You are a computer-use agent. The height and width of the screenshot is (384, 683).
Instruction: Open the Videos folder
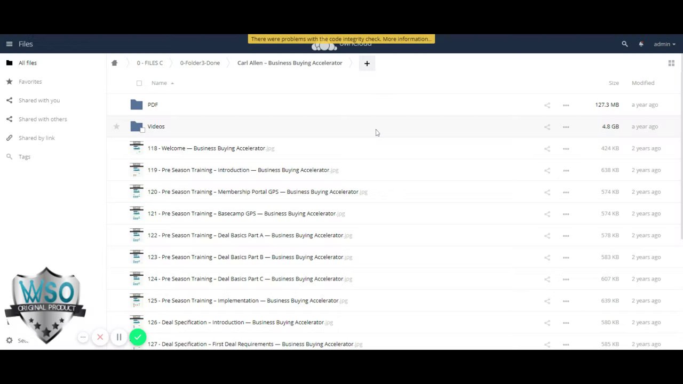point(156,127)
